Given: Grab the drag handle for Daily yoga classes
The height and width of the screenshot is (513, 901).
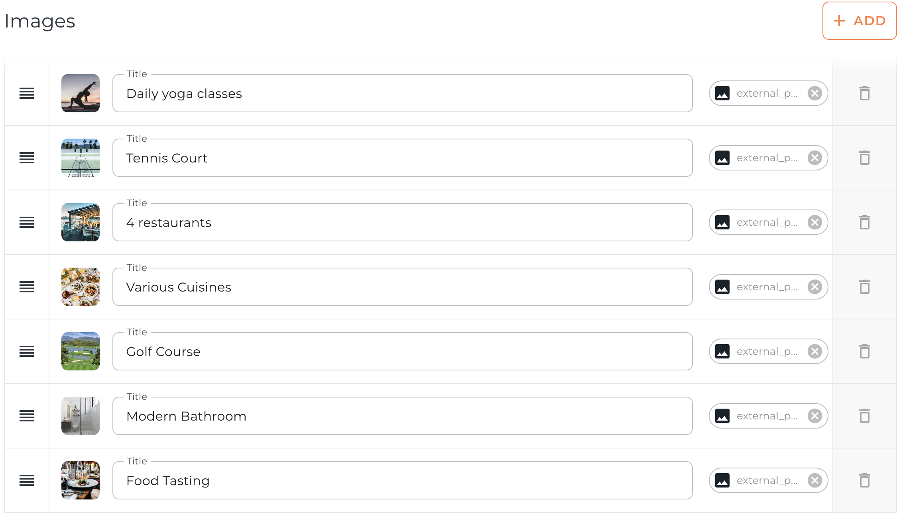Looking at the screenshot, I should 27,94.
